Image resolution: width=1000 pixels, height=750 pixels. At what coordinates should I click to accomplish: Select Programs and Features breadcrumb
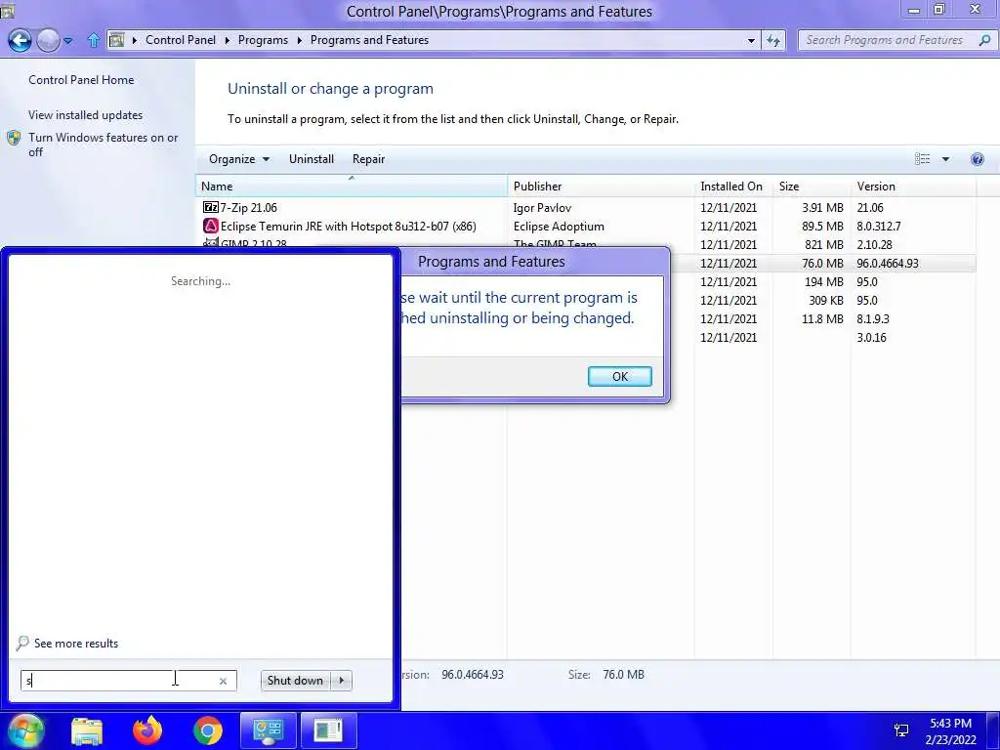coord(369,39)
